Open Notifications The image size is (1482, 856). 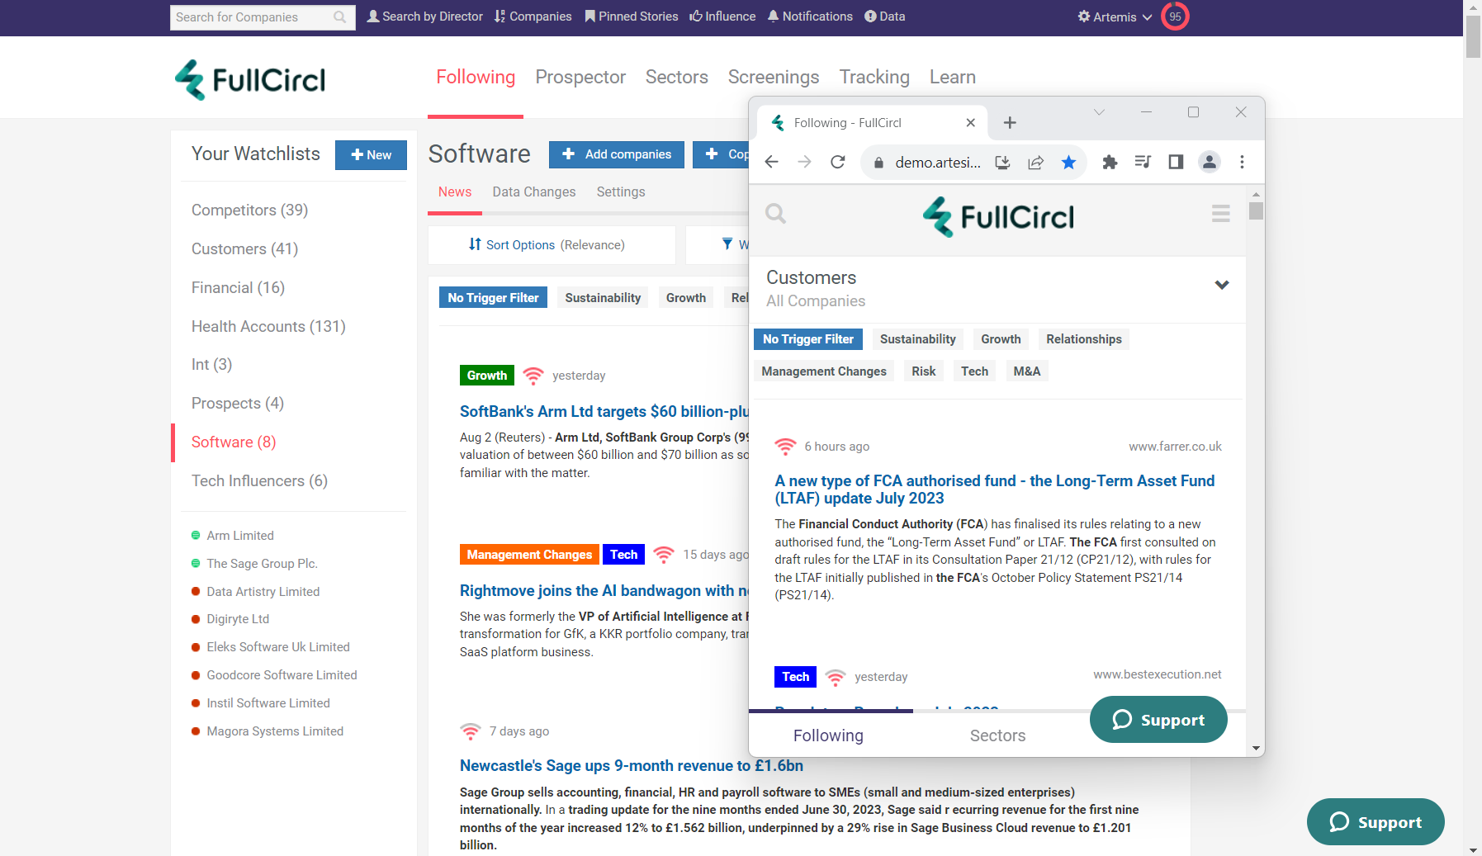tap(810, 17)
